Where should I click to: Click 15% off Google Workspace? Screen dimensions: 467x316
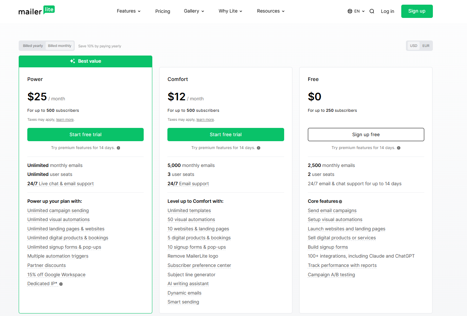pyautogui.click(x=56, y=275)
